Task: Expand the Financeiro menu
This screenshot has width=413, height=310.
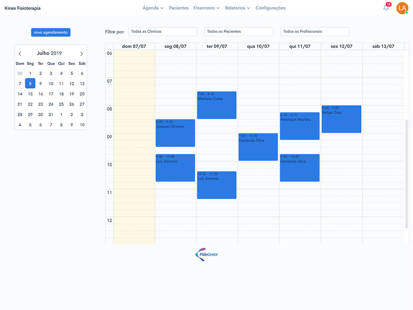Action: pyautogui.click(x=206, y=8)
